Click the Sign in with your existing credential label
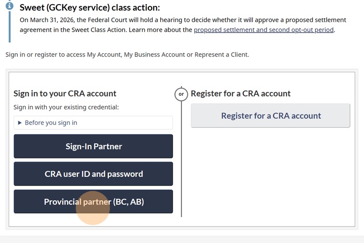The image size is (364, 243). click(66, 107)
